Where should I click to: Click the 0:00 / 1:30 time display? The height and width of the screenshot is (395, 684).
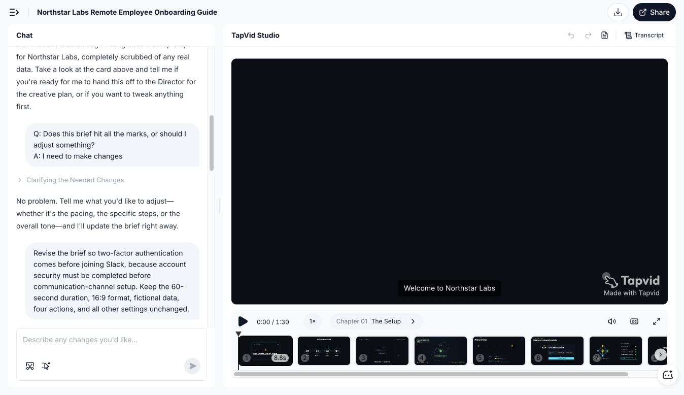point(273,322)
